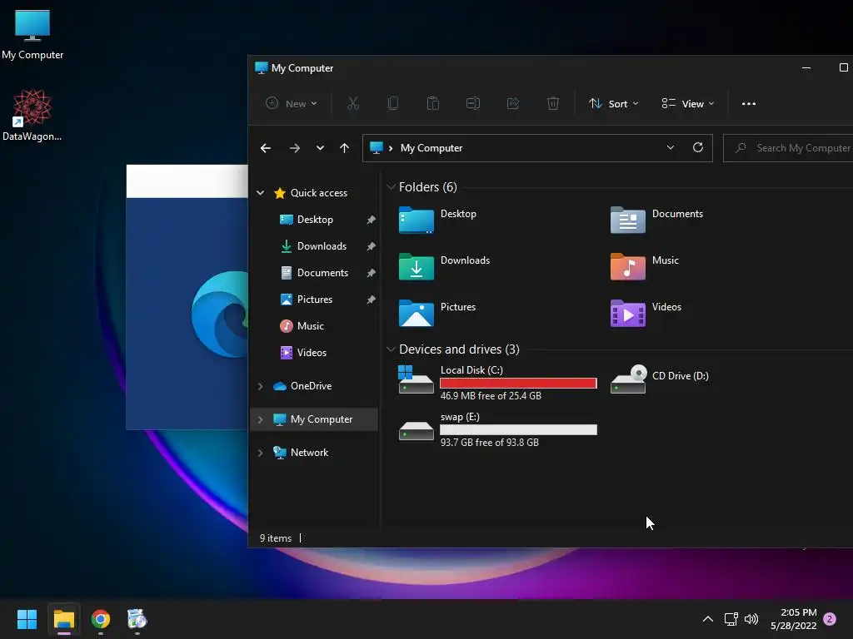Refresh the My Computer view

[698, 148]
